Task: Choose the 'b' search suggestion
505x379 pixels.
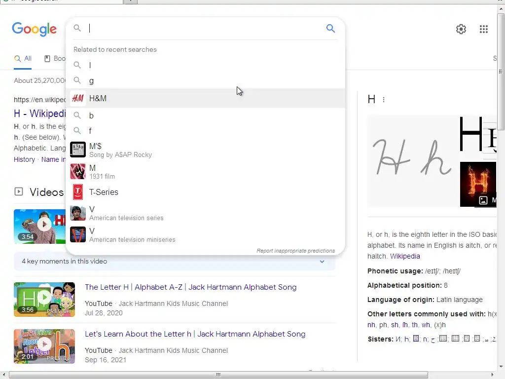Action: click(205, 115)
